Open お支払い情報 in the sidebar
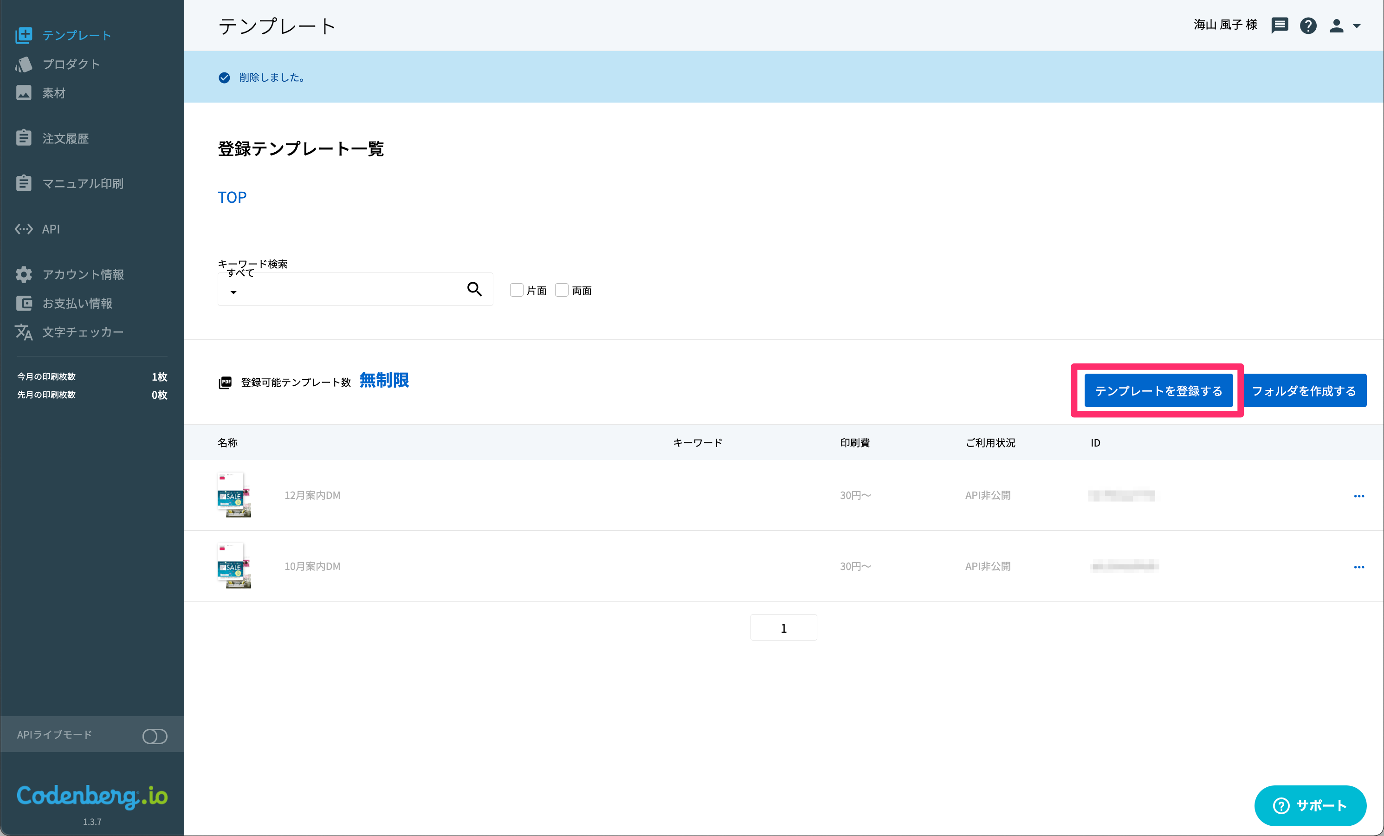 [78, 304]
